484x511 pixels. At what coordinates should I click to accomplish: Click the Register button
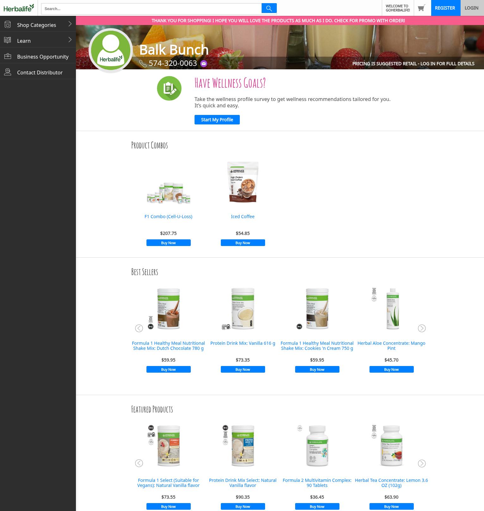coord(445,8)
